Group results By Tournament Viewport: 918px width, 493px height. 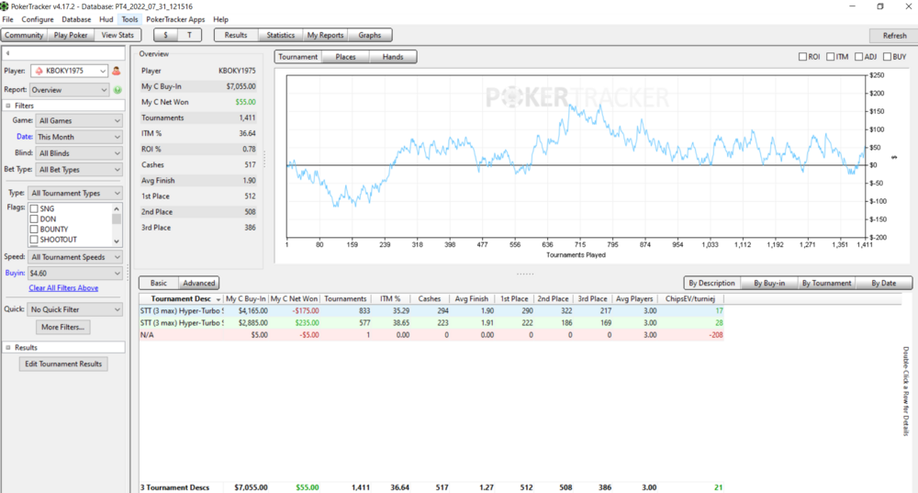tap(827, 283)
